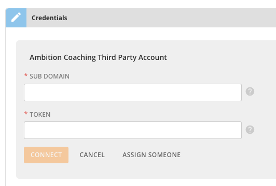Click the Ambition Coaching Third Party Account heading
Viewport: 276px width, 186px height.
coord(98,57)
